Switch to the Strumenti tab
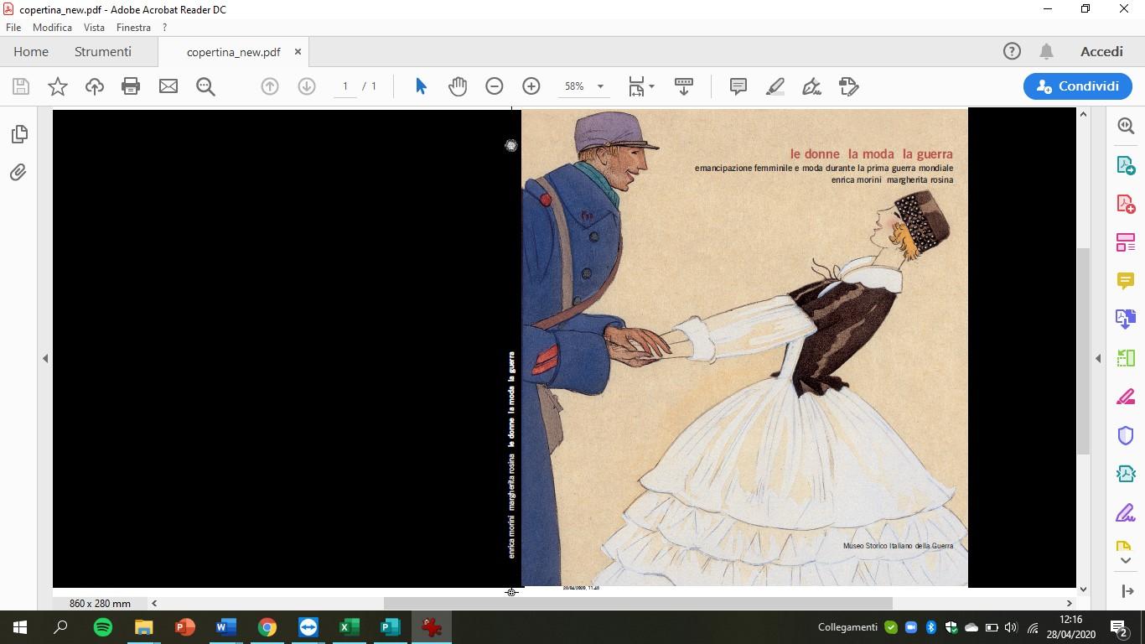 103,51
